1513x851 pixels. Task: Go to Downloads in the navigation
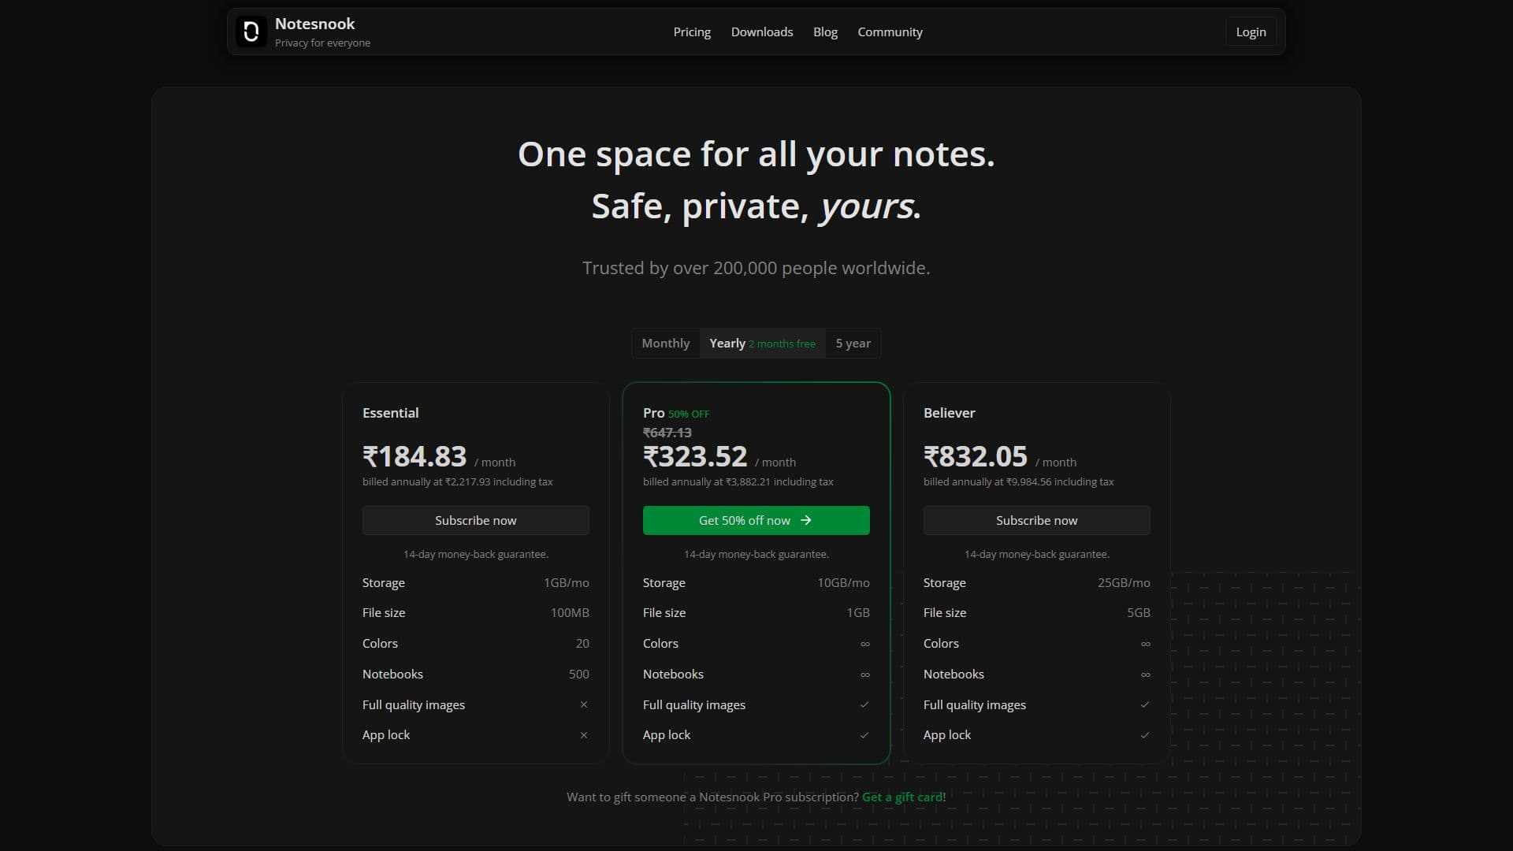point(762,32)
